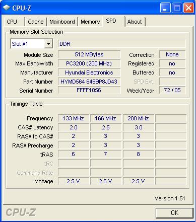Select the Slot #1 combo box text
Image resolution: width=196 pixels, height=222 pixels.
27,44
